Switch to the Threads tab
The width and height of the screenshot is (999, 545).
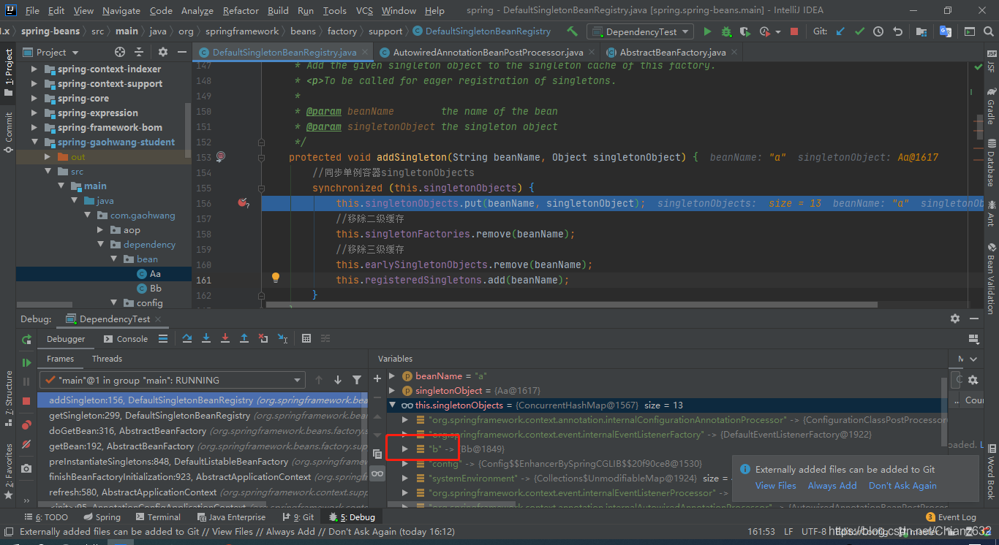107,359
